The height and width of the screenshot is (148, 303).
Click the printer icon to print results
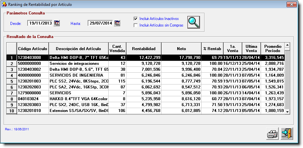[272, 134]
